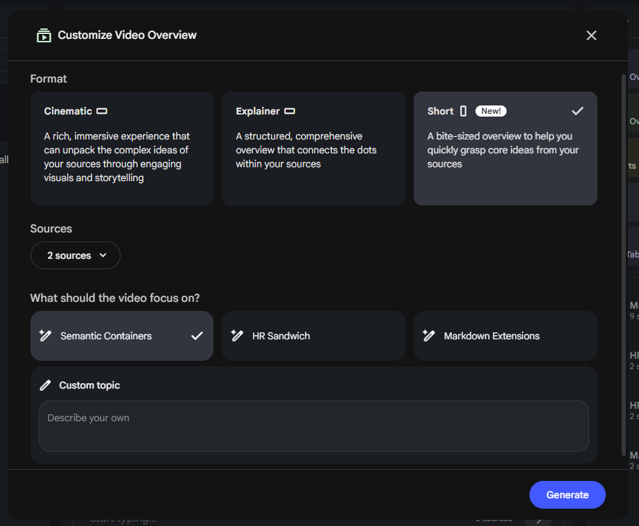The width and height of the screenshot is (639, 526).
Task: Click the magic wand icon on HR Sandwich
Action: (x=237, y=335)
